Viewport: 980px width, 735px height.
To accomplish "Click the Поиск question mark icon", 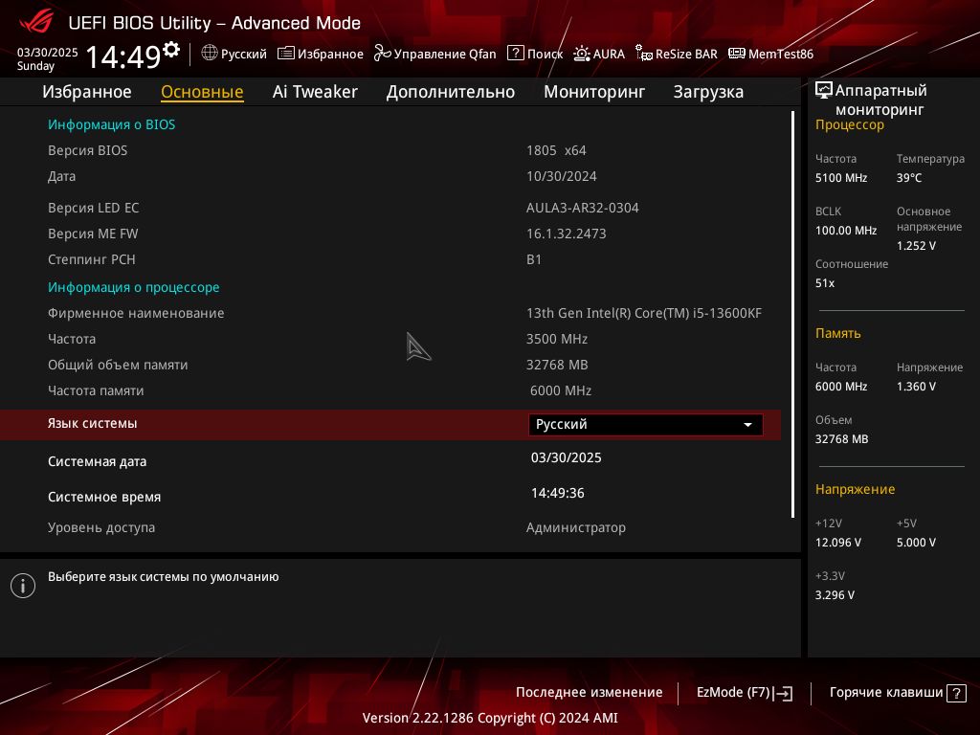I will [516, 54].
